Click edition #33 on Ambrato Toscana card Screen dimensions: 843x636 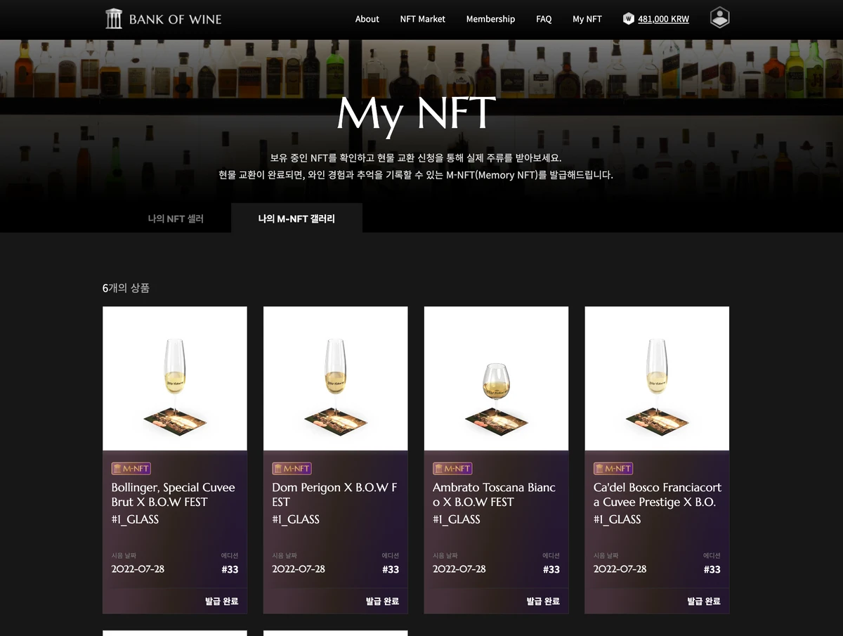coord(551,569)
